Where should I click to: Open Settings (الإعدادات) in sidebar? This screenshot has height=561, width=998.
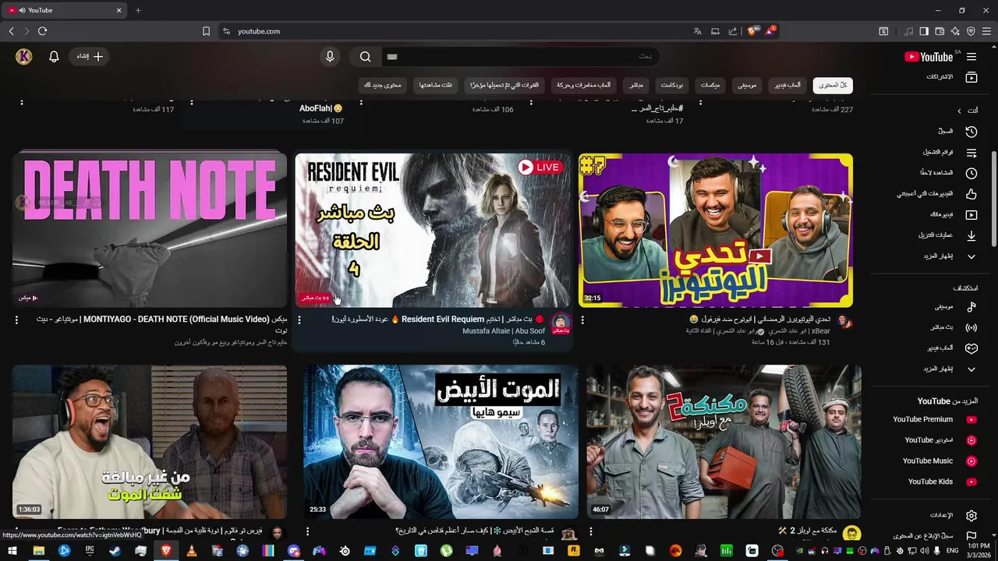click(x=953, y=516)
